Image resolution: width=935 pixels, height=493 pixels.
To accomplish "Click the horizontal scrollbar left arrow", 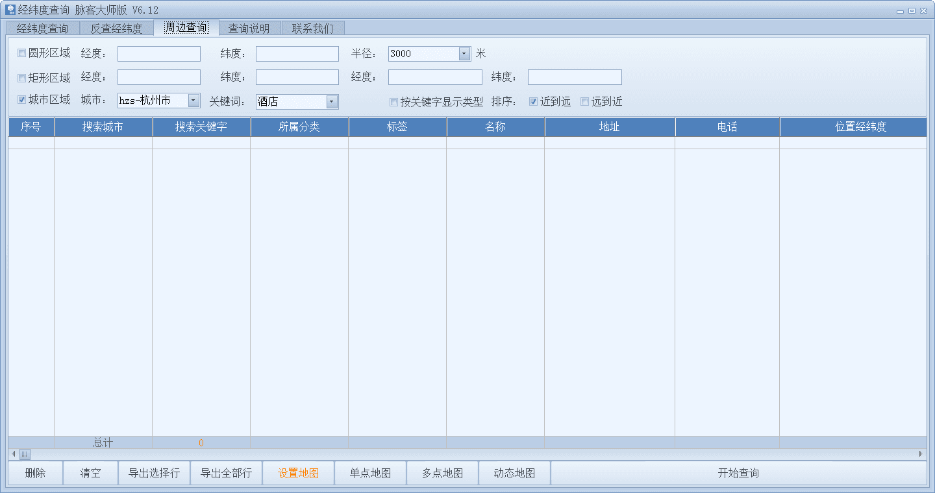I will (14, 454).
